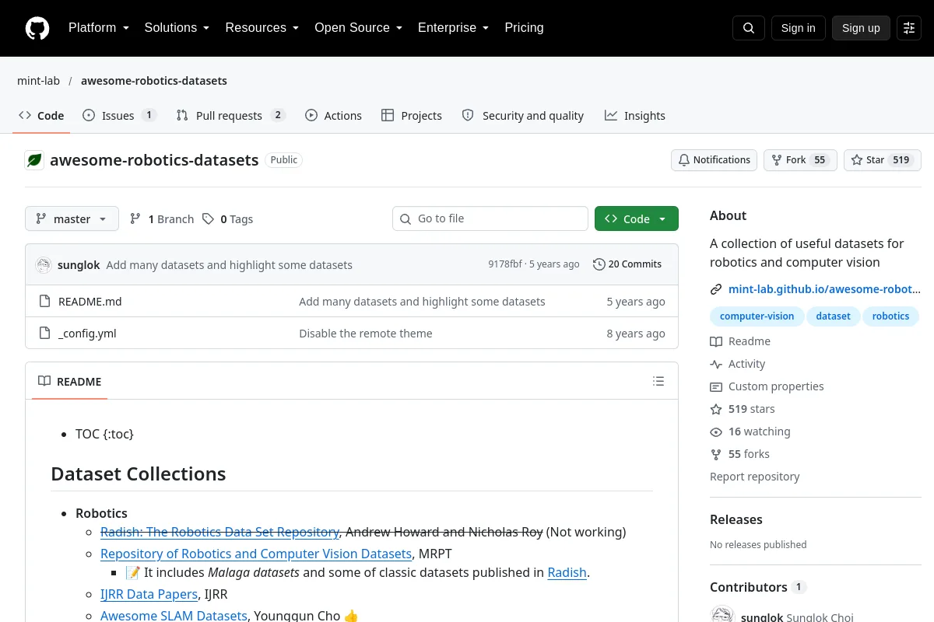
Task: Expand the Platform menu
Action: click(98, 28)
